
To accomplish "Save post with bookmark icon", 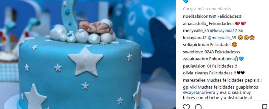I will pyautogui.click(x=265, y=107).
